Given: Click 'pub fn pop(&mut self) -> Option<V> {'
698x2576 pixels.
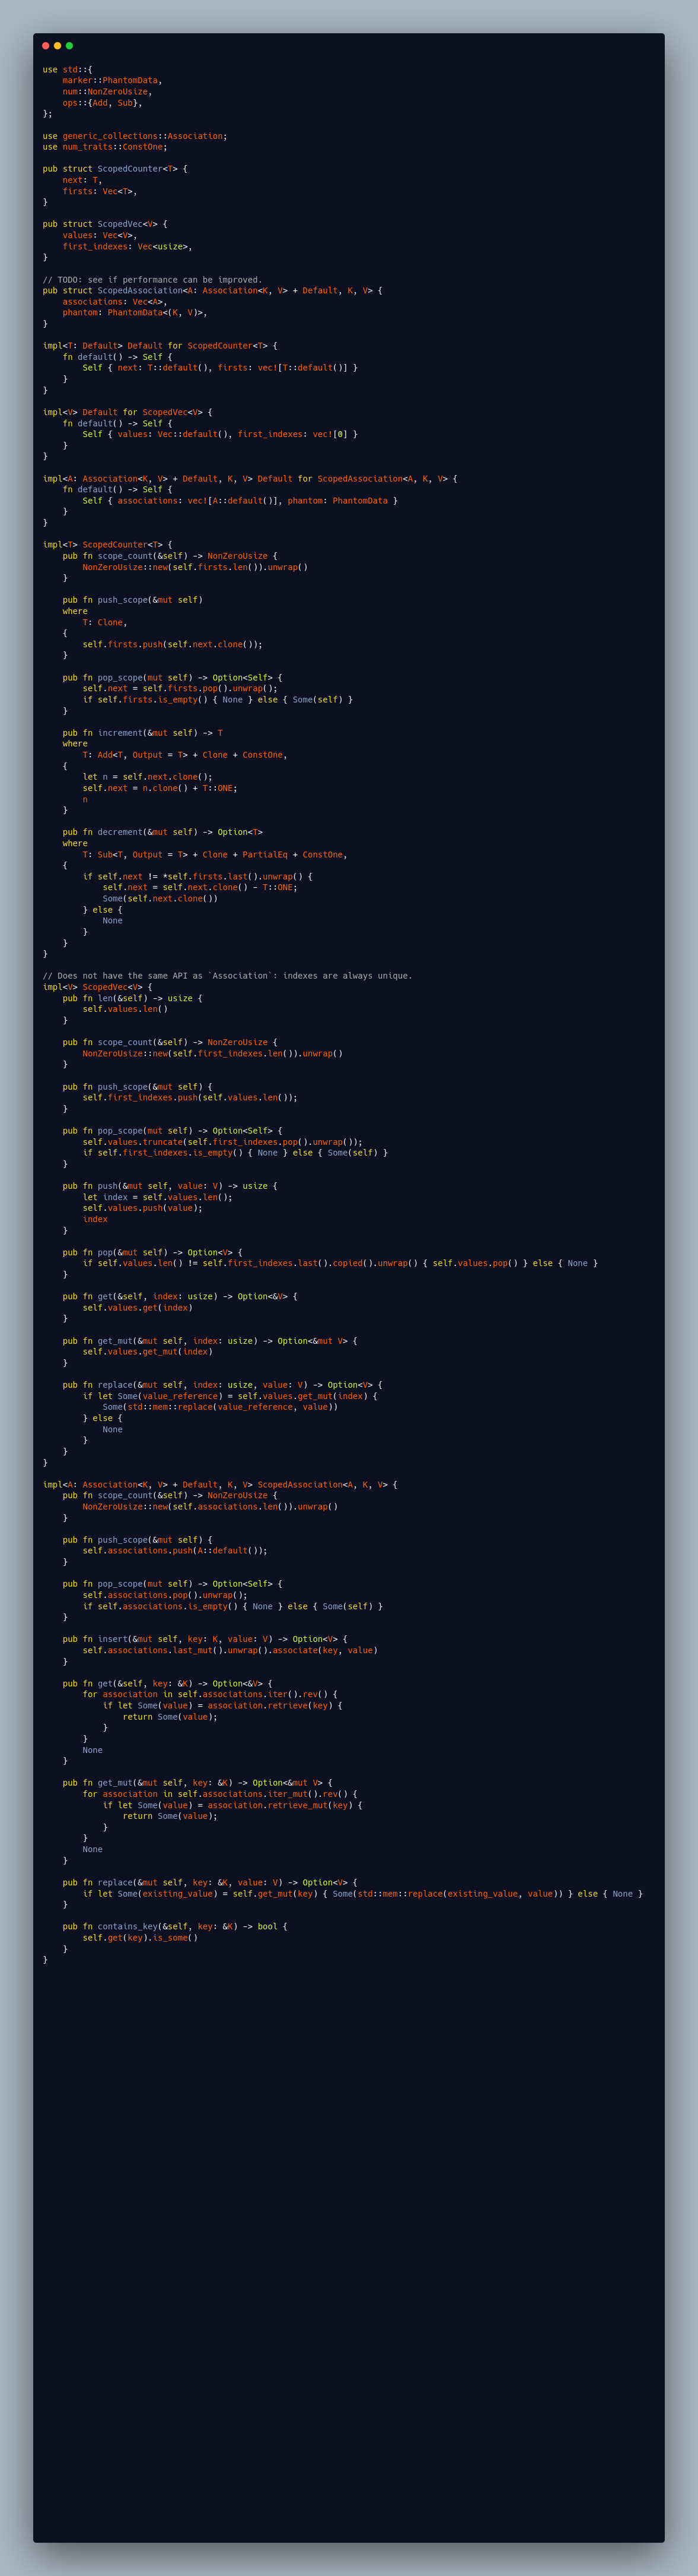Looking at the screenshot, I should click(x=153, y=1252).
